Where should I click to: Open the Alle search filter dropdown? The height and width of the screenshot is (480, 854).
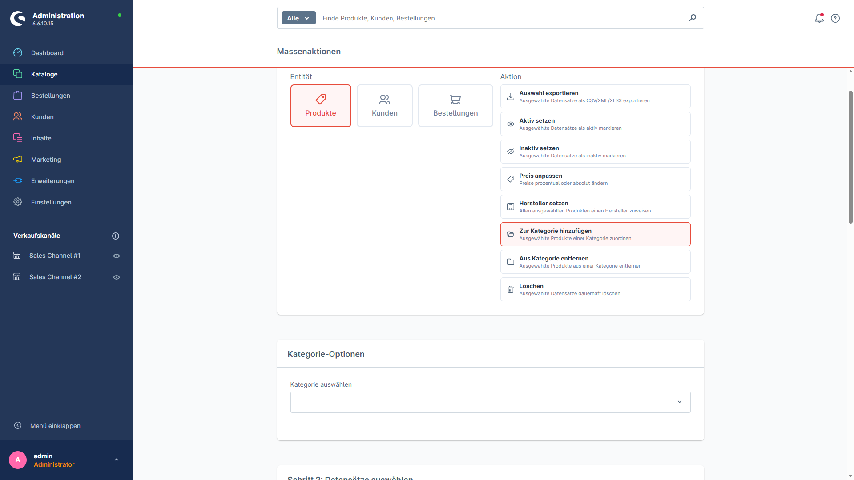click(x=298, y=18)
